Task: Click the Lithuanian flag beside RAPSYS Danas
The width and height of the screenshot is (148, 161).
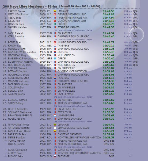Action: click(x=55, y=11)
